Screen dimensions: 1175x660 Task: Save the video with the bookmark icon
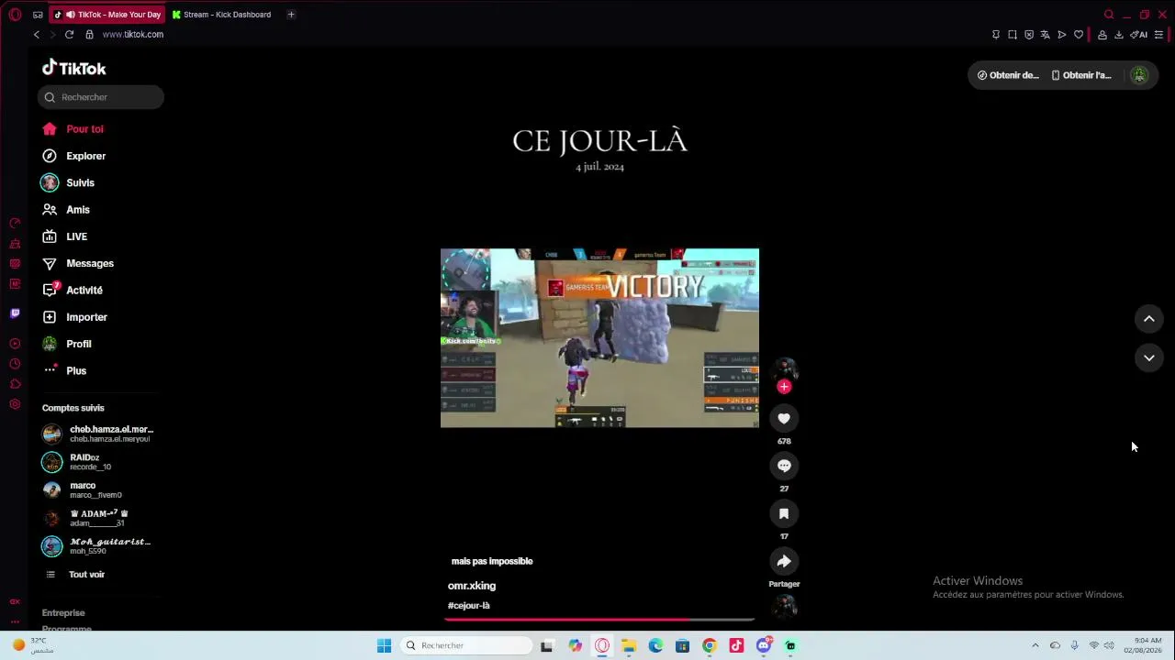tap(784, 514)
